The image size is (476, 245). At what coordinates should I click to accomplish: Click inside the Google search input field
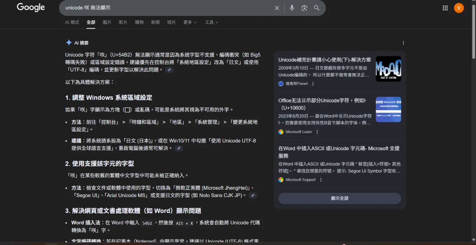pyautogui.click(x=165, y=8)
